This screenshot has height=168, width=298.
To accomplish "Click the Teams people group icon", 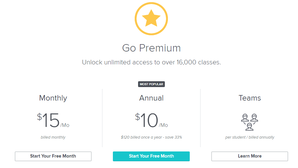I will 249,122.
